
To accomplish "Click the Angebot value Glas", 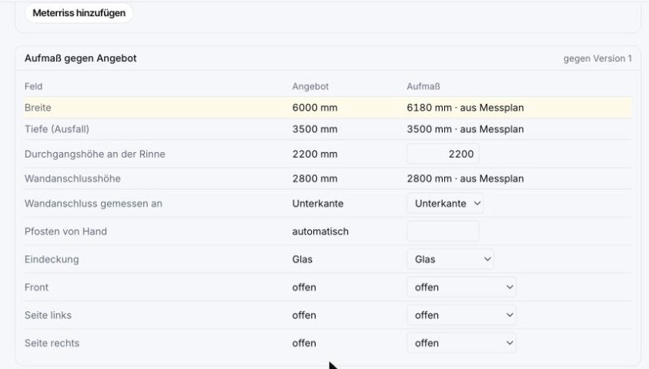I will pyautogui.click(x=302, y=260).
